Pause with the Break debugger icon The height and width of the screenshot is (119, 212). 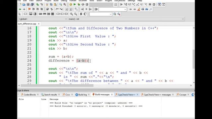pos(150,4)
